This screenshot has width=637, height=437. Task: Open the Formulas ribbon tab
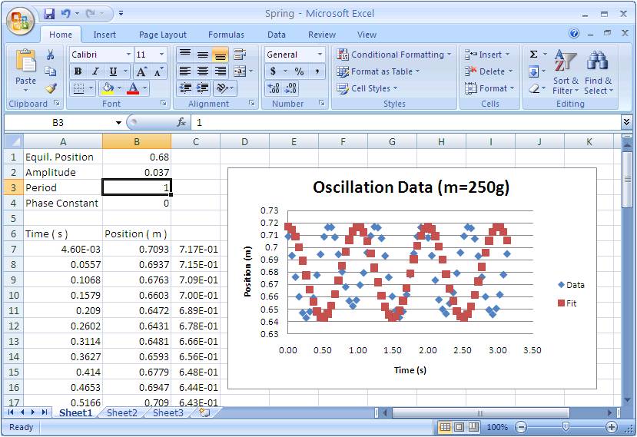[x=226, y=35]
